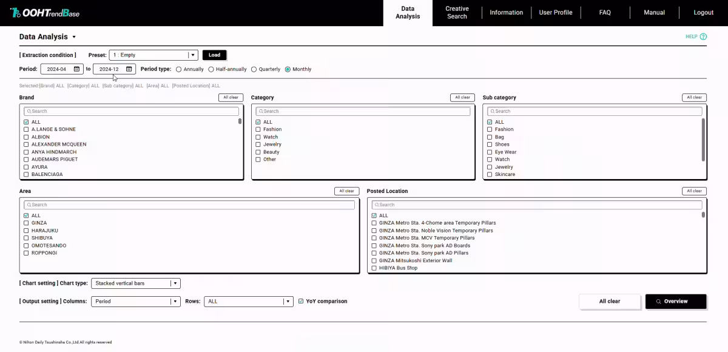Check the GINZA area checkbox
Screen dimensions: 728x352
pos(26,223)
